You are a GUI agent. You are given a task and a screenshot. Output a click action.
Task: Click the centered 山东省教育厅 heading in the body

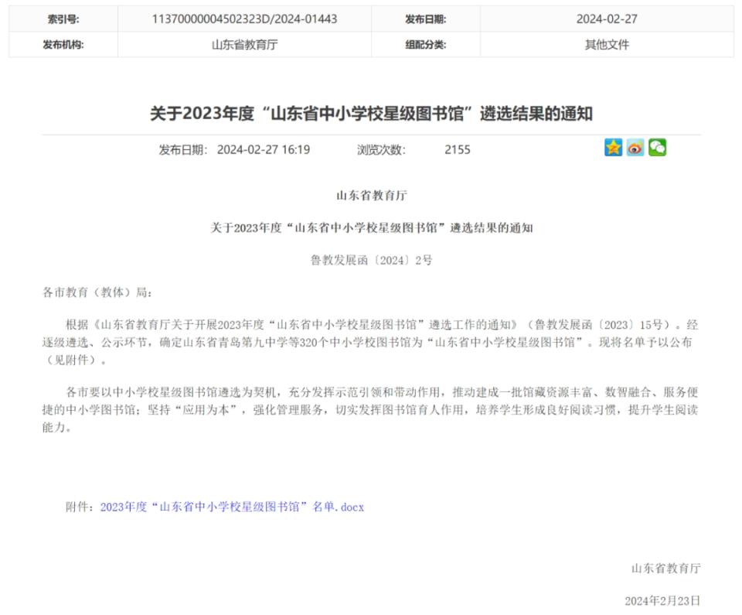click(372, 195)
